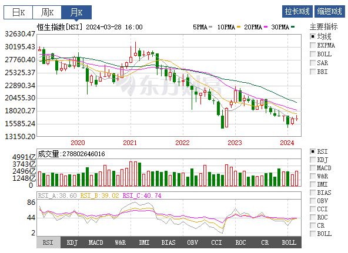Click the 13150.20 price axis label
Screen dimensions: 348x253
(20, 136)
